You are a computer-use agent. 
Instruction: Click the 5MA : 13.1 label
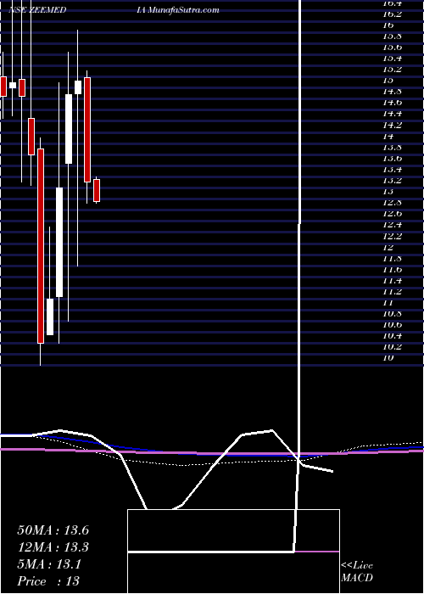tap(49, 564)
